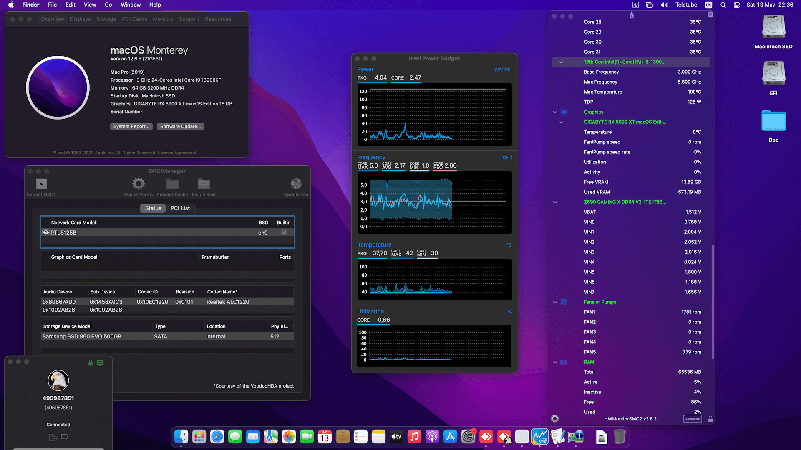Screen dimensions: 801x450
Task: Click the RAM chip icon in HWMonitor
Action: click(564, 362)
